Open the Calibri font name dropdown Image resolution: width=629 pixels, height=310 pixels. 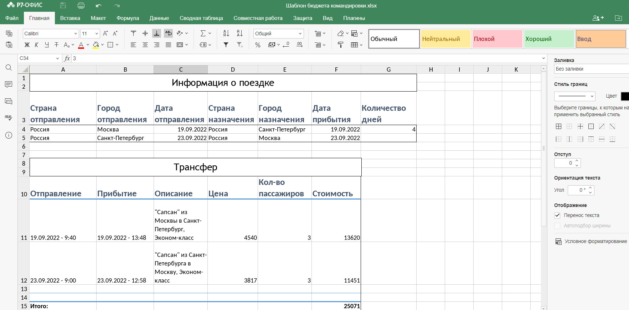pyautogui.click(x=51, y=33)
